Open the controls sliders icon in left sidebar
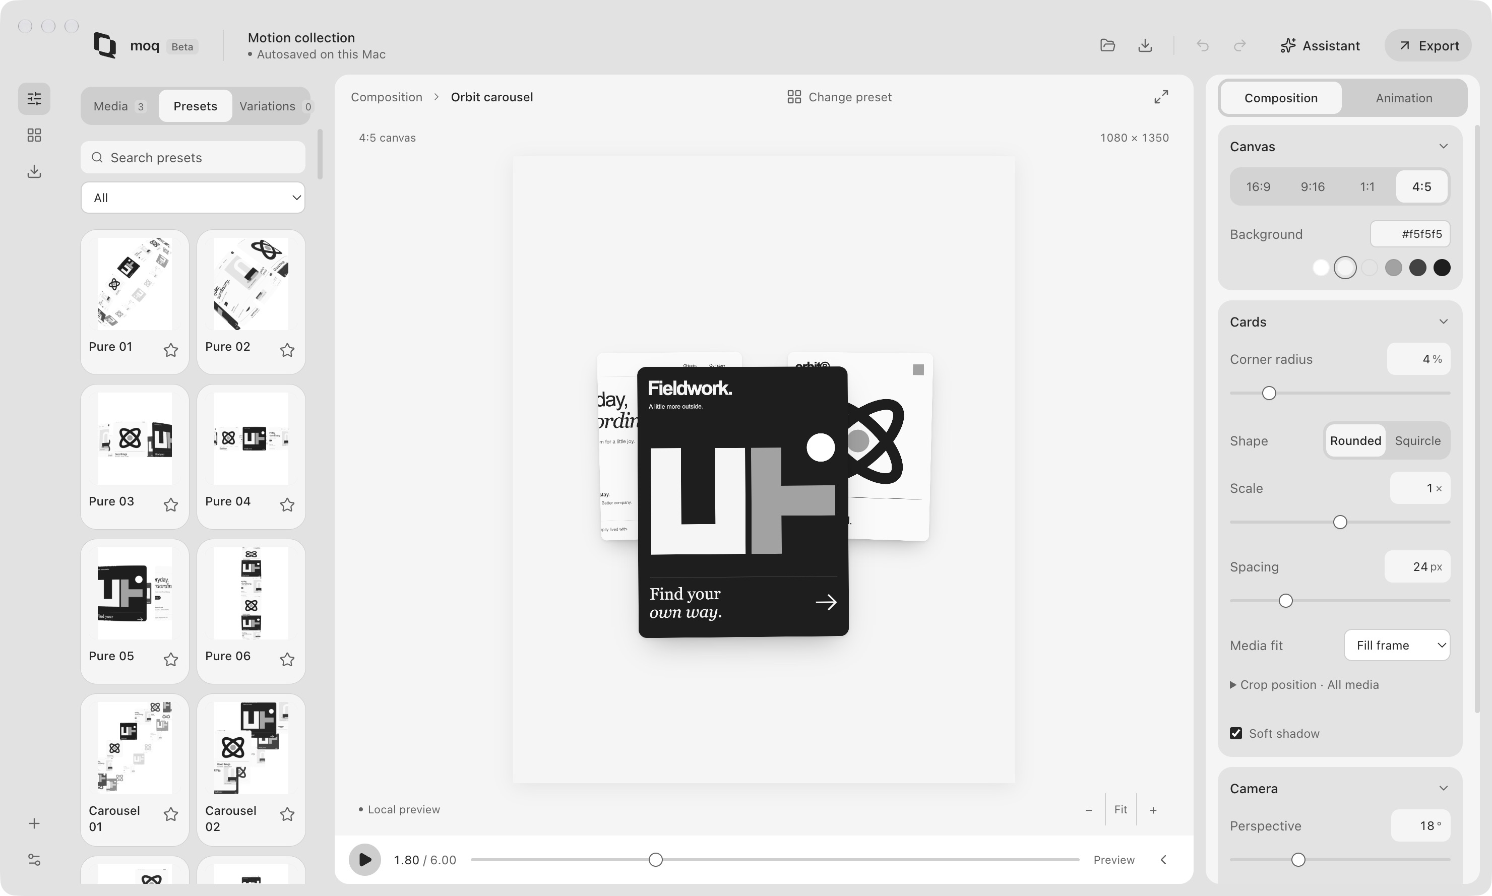Image resolution: width=1492 pixels, height=896 pixels. [34, 98]
